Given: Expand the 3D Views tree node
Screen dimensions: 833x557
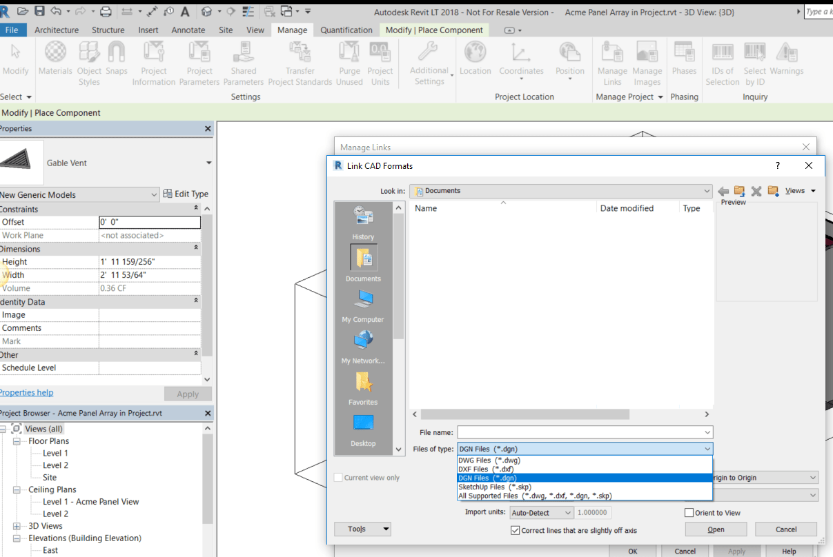Looking at the screenshot, I should (17, 526).
